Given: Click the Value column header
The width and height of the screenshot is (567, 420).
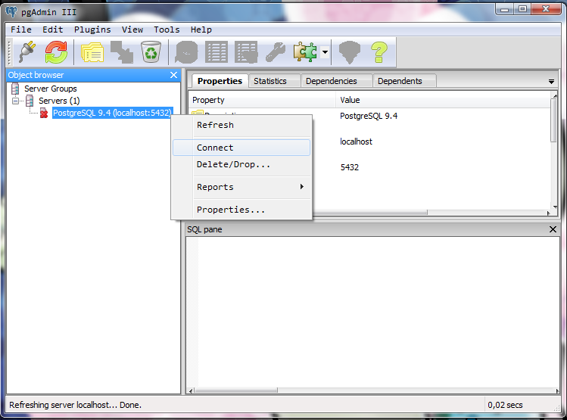Looking at the screenshot, I should coord(443,100).
